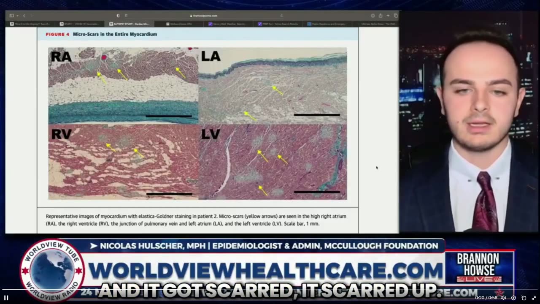The image size is (540, 304).
Task: Pause the video playback
Action: (6, 298)
